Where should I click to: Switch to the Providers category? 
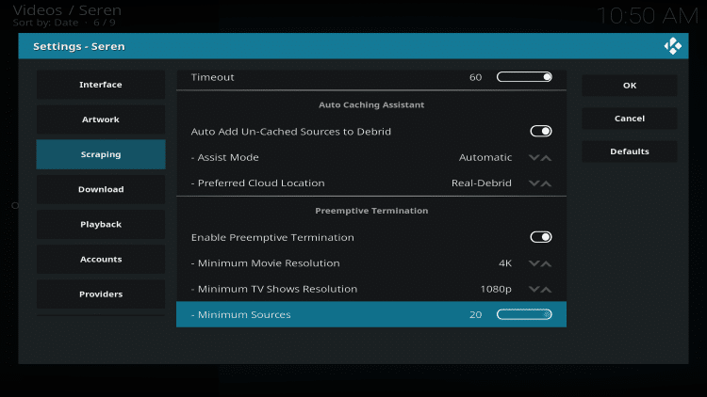[101, 294]
